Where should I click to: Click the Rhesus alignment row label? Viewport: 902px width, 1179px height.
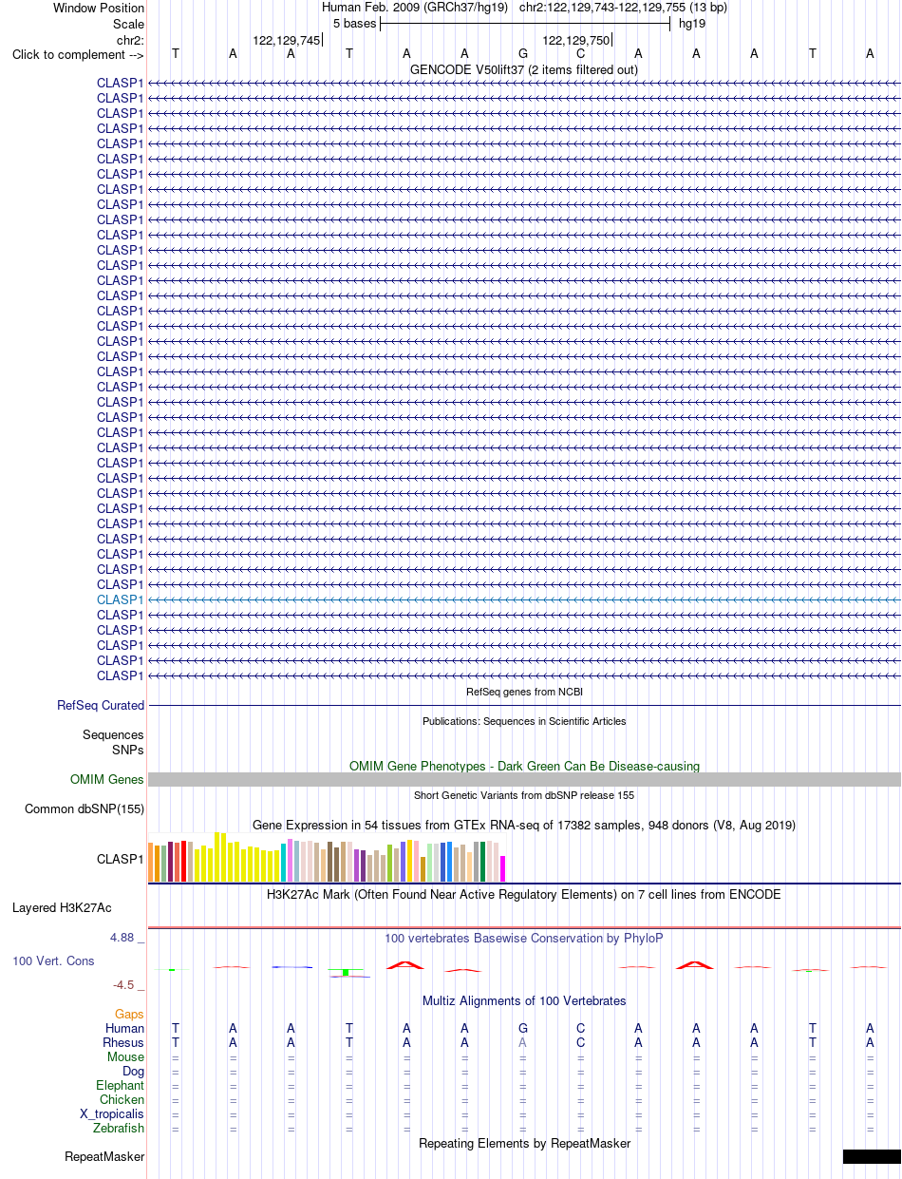tap(123, 1042)
